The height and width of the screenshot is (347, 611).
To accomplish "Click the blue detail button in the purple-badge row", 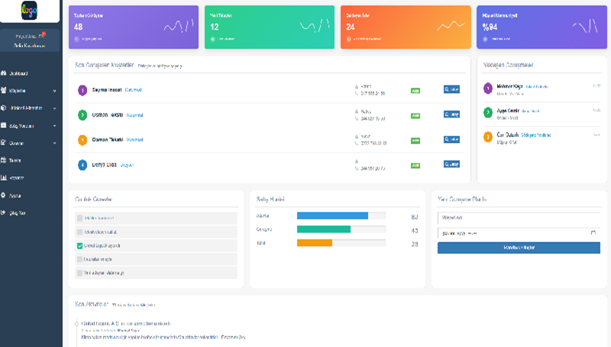I will click(x=451, y=89).
